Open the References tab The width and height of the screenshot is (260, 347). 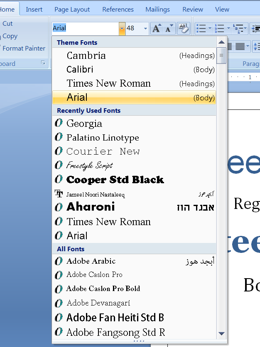118,9
